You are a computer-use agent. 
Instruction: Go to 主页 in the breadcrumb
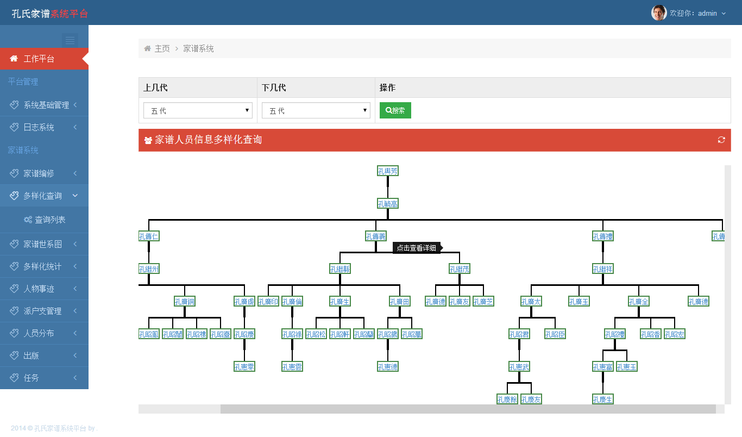[162, 48]
